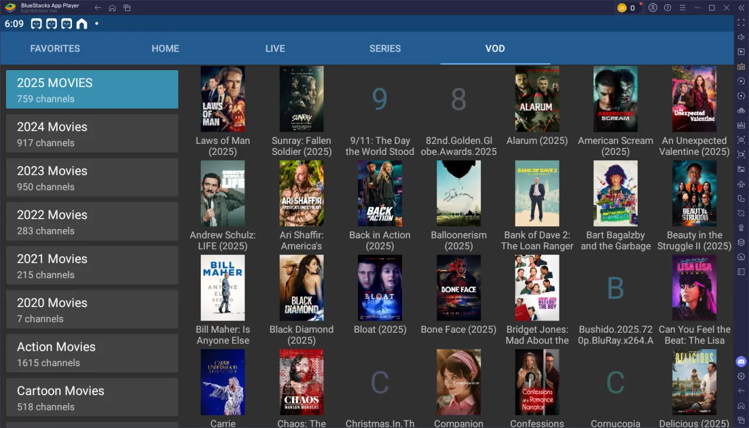The height and width of the screenshot is (428, 749).
Task: Open the Bill Maher poster
Action: (223, 288)
